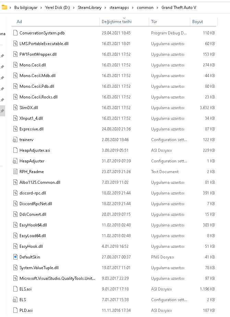The image size is (230, 317).
Task: Click the SlimDX.dll file icon
Action: coord(15,107)
